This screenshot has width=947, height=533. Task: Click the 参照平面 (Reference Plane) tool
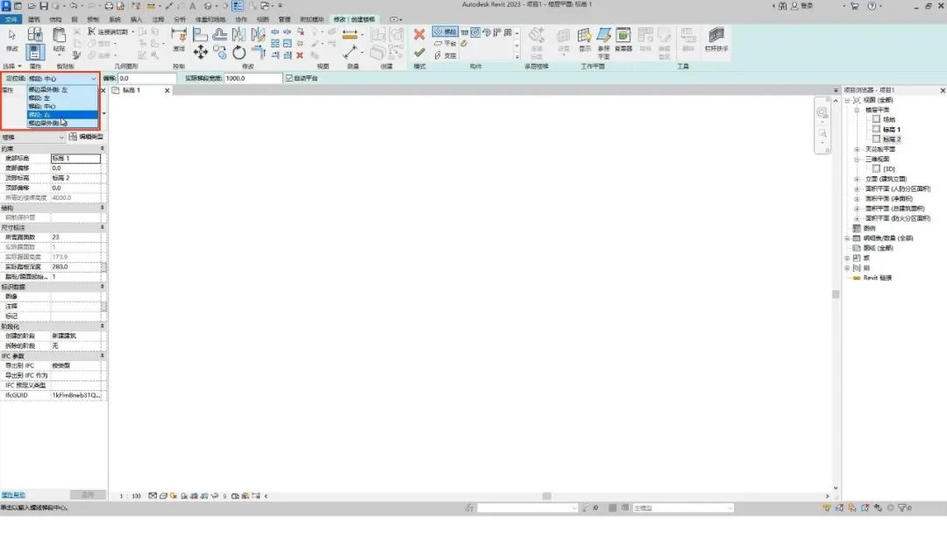(x=603, y=42)
